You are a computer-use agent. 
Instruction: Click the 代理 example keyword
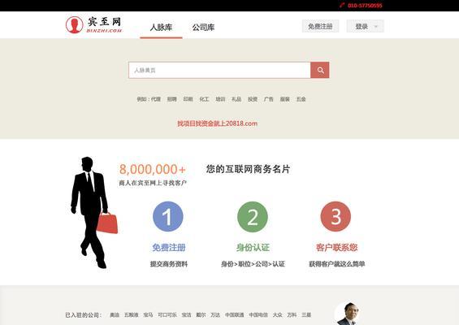156,99
